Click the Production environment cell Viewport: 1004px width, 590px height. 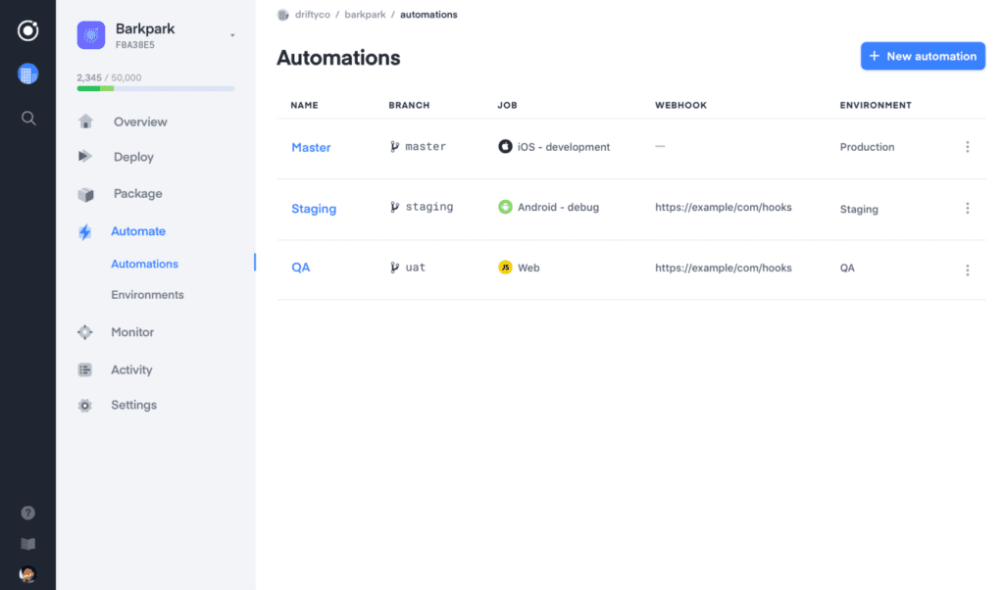[x=867, y=147]
